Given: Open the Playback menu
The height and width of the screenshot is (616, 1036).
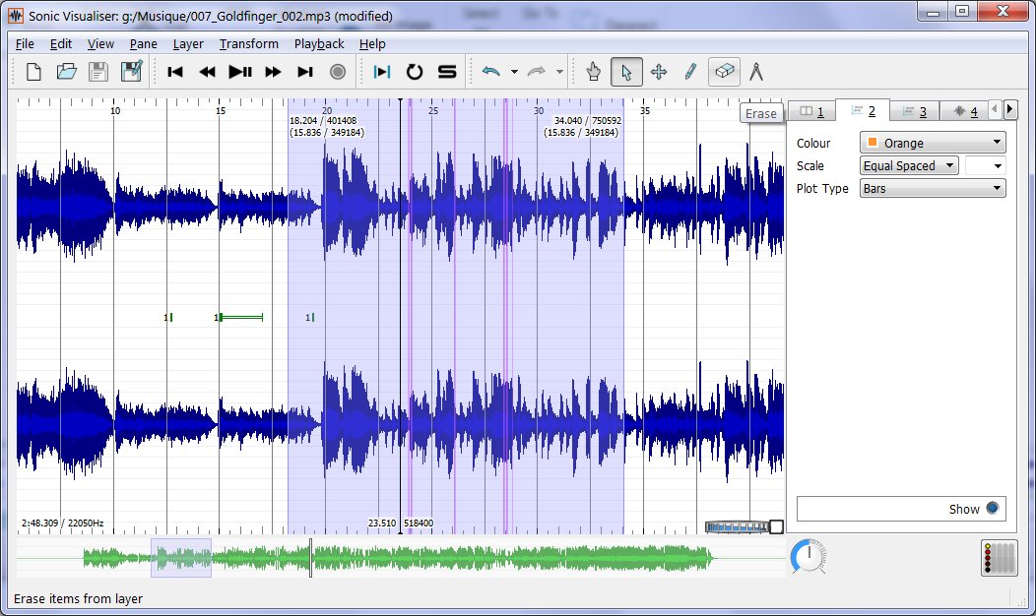Looking at the screenshot, I should click(x=319, y=43).
